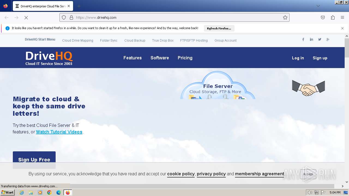Click the scrollbar down arrow
Viewport: 349px width, 196px height.
tap(347, 182)
